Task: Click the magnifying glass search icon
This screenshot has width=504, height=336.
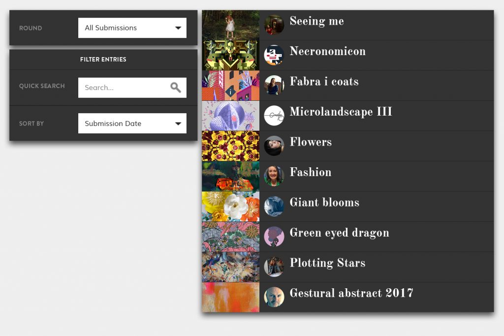Action: click(176, 88)
